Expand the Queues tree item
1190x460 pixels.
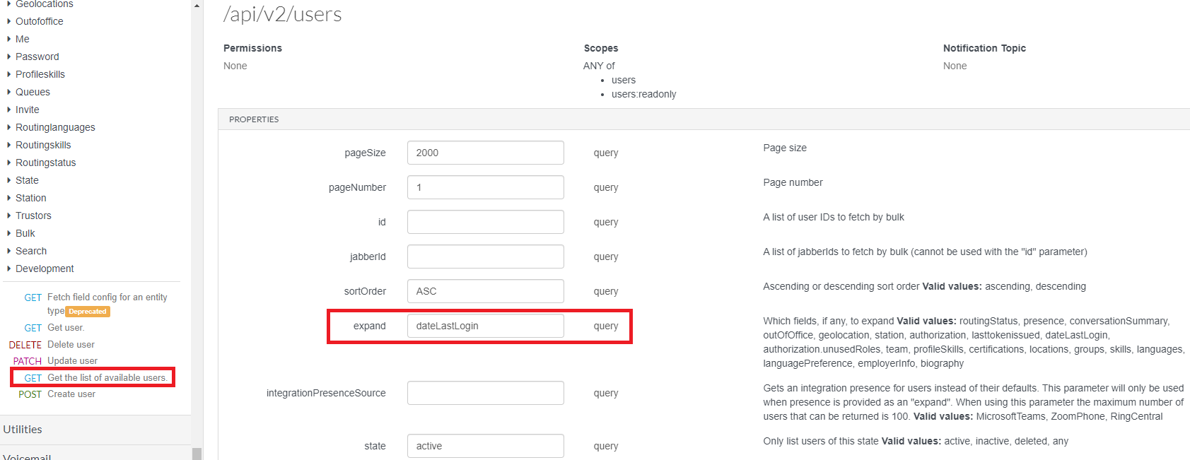[x=33, y=92]
